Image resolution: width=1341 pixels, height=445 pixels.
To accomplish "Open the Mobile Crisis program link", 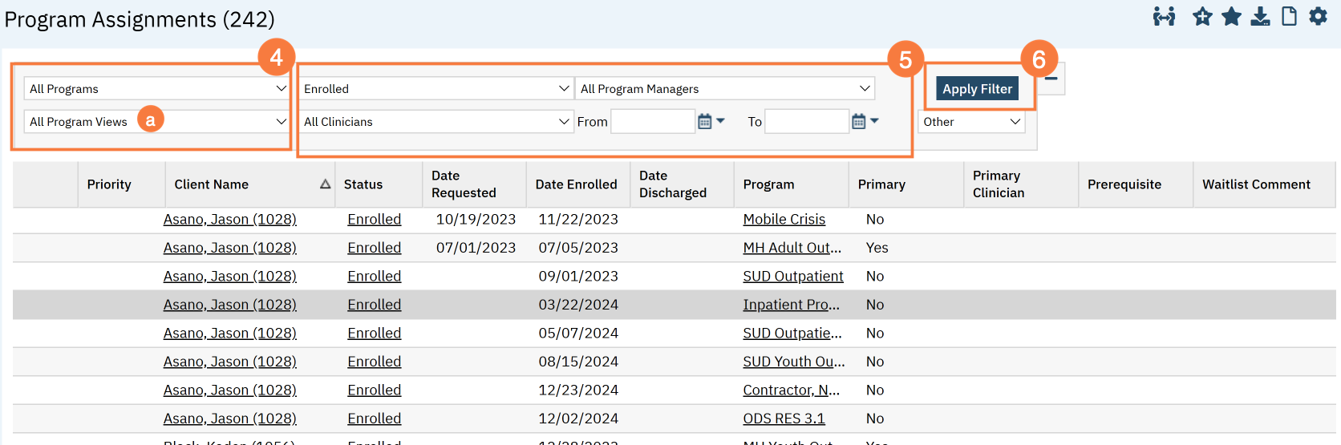I will [x=784, y=220].
